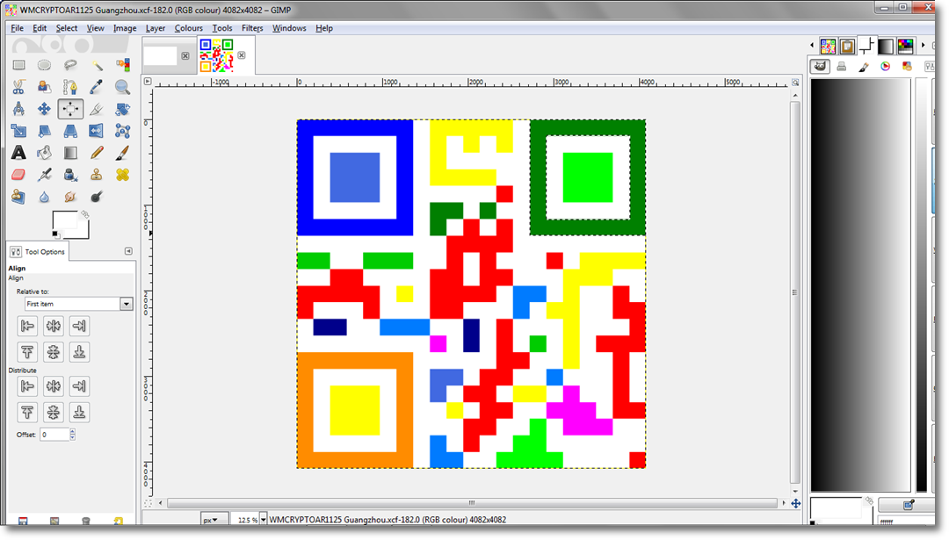Choose the Paintbrush tool
The width and height of the screenshot is (949, 540).
point(122,153)
